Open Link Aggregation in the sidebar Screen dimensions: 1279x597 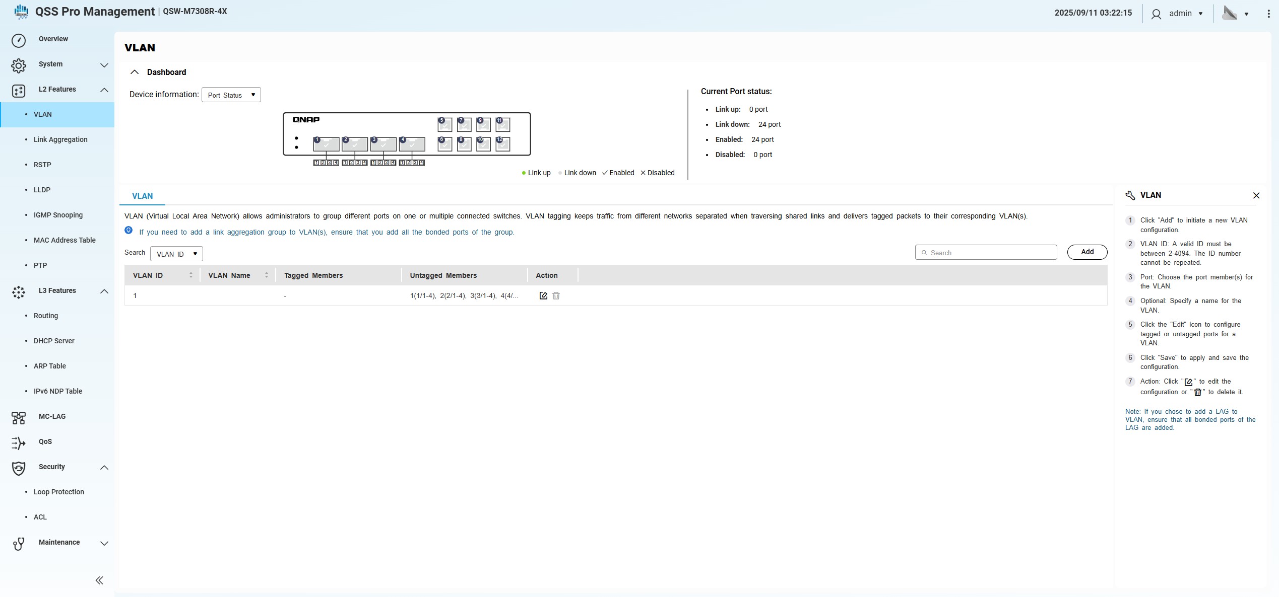60,139
